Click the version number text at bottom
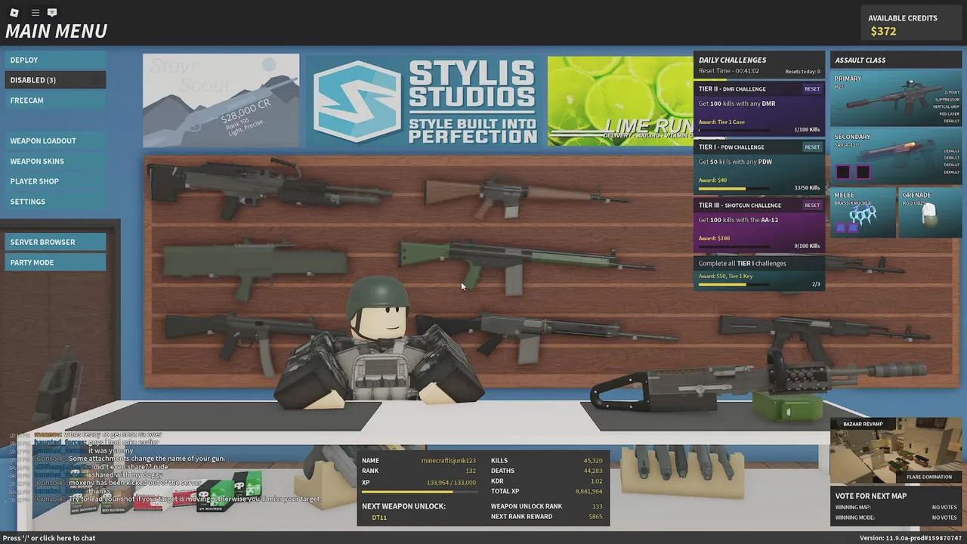967x544 pixels. (x=910, y=538)
